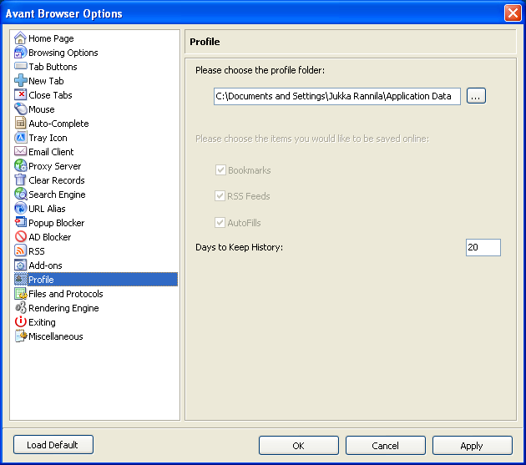Open the RSS settings label
Image resolution: width=526 pixels, height=465 pixels.
37,251
